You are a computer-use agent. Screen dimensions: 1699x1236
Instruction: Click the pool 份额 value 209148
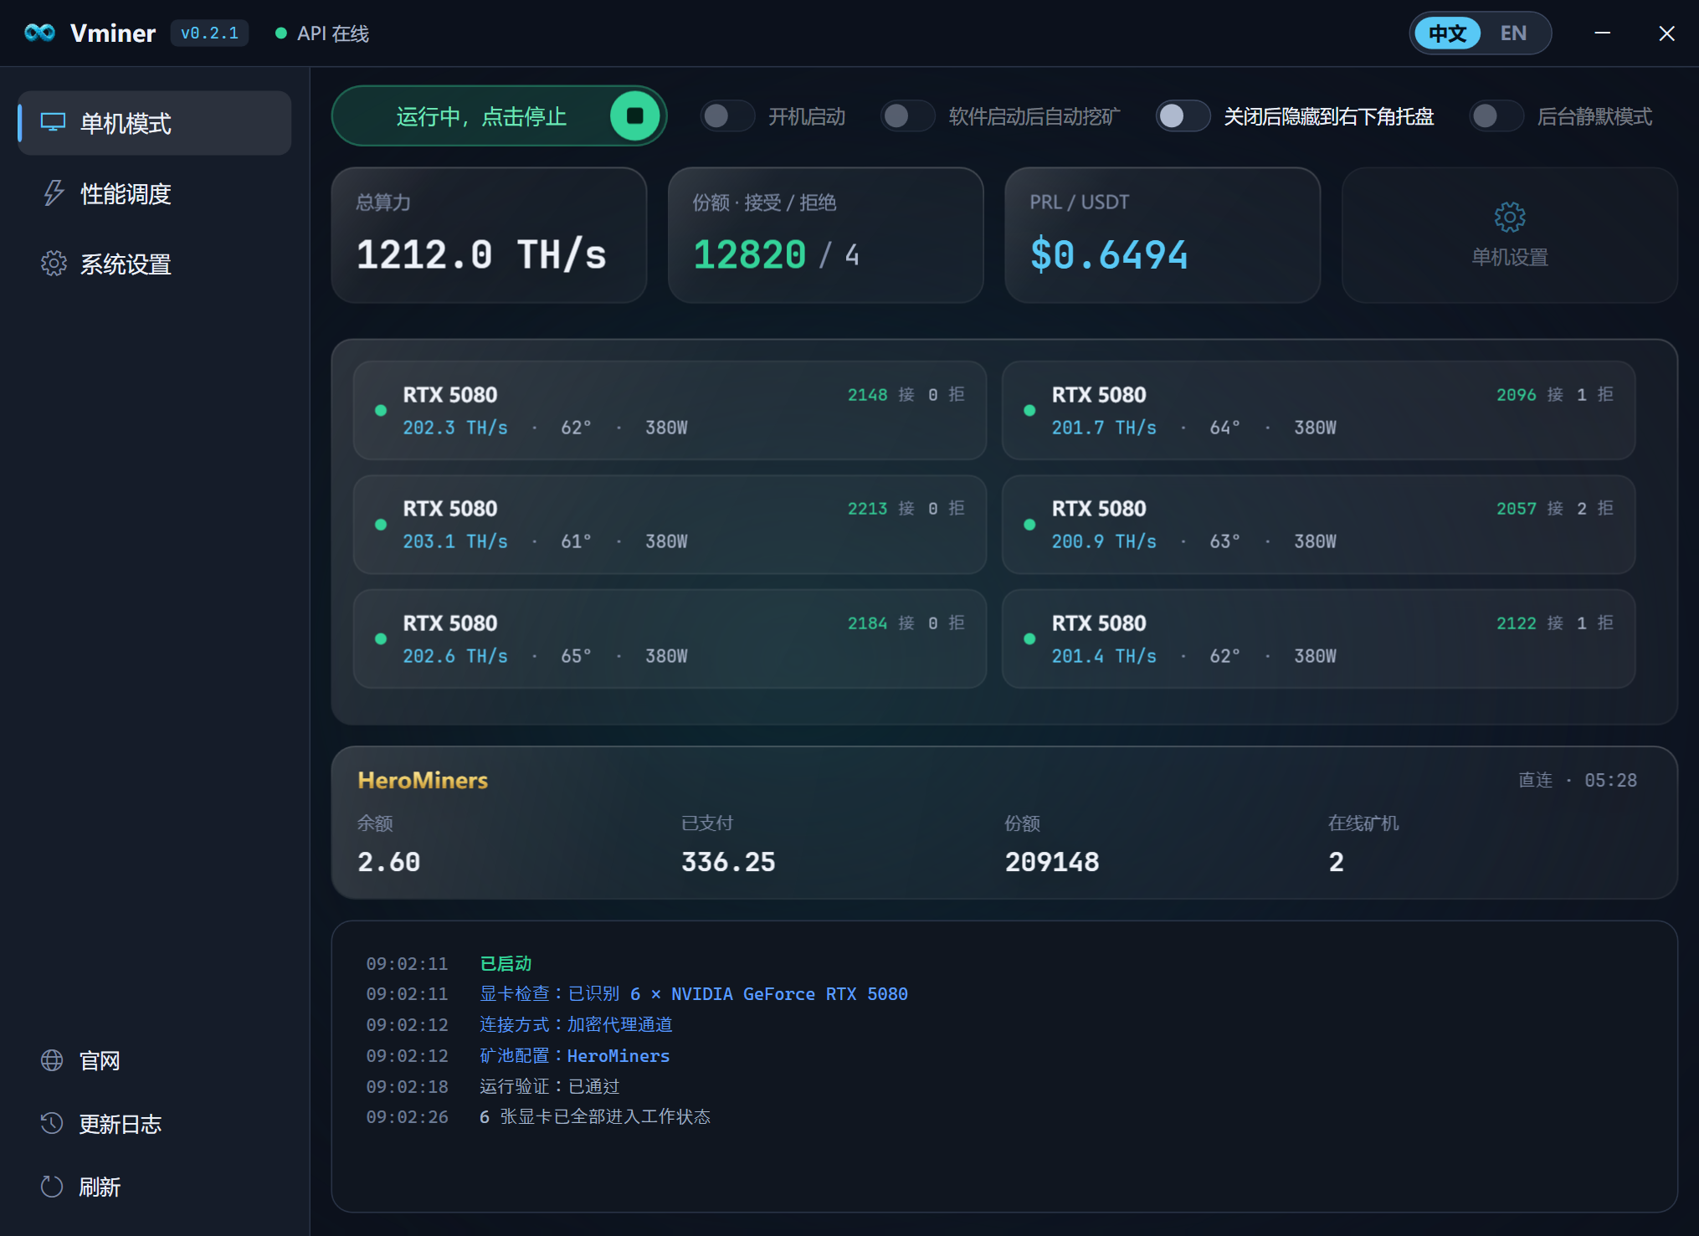click(1052, 862)
